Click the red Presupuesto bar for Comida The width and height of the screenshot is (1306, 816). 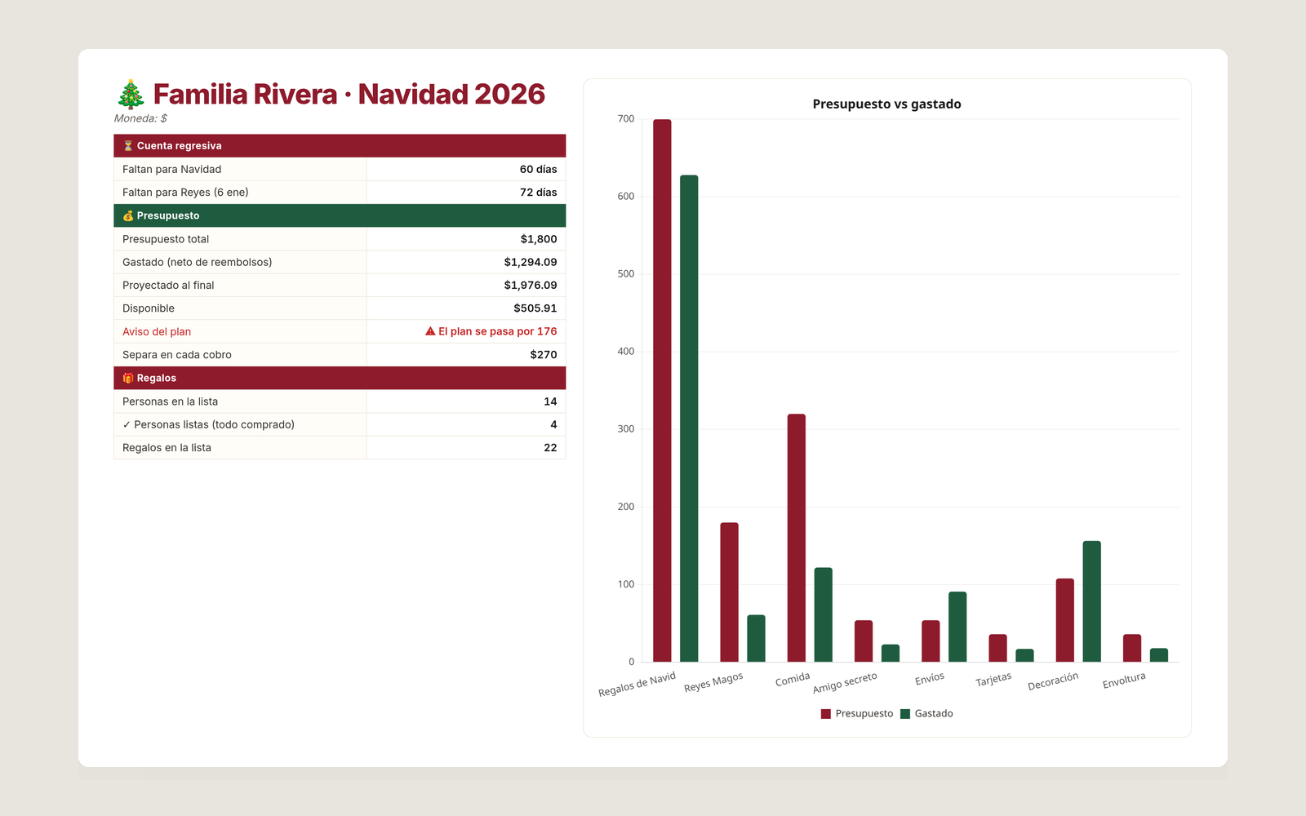click(797, 538)
